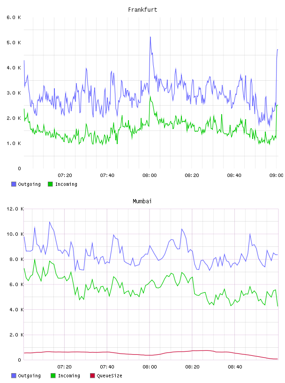Click the 3.0 K label on Frankfurt y-axis
The width and height of the screenshot is (285, 383).
pos(14,93)
